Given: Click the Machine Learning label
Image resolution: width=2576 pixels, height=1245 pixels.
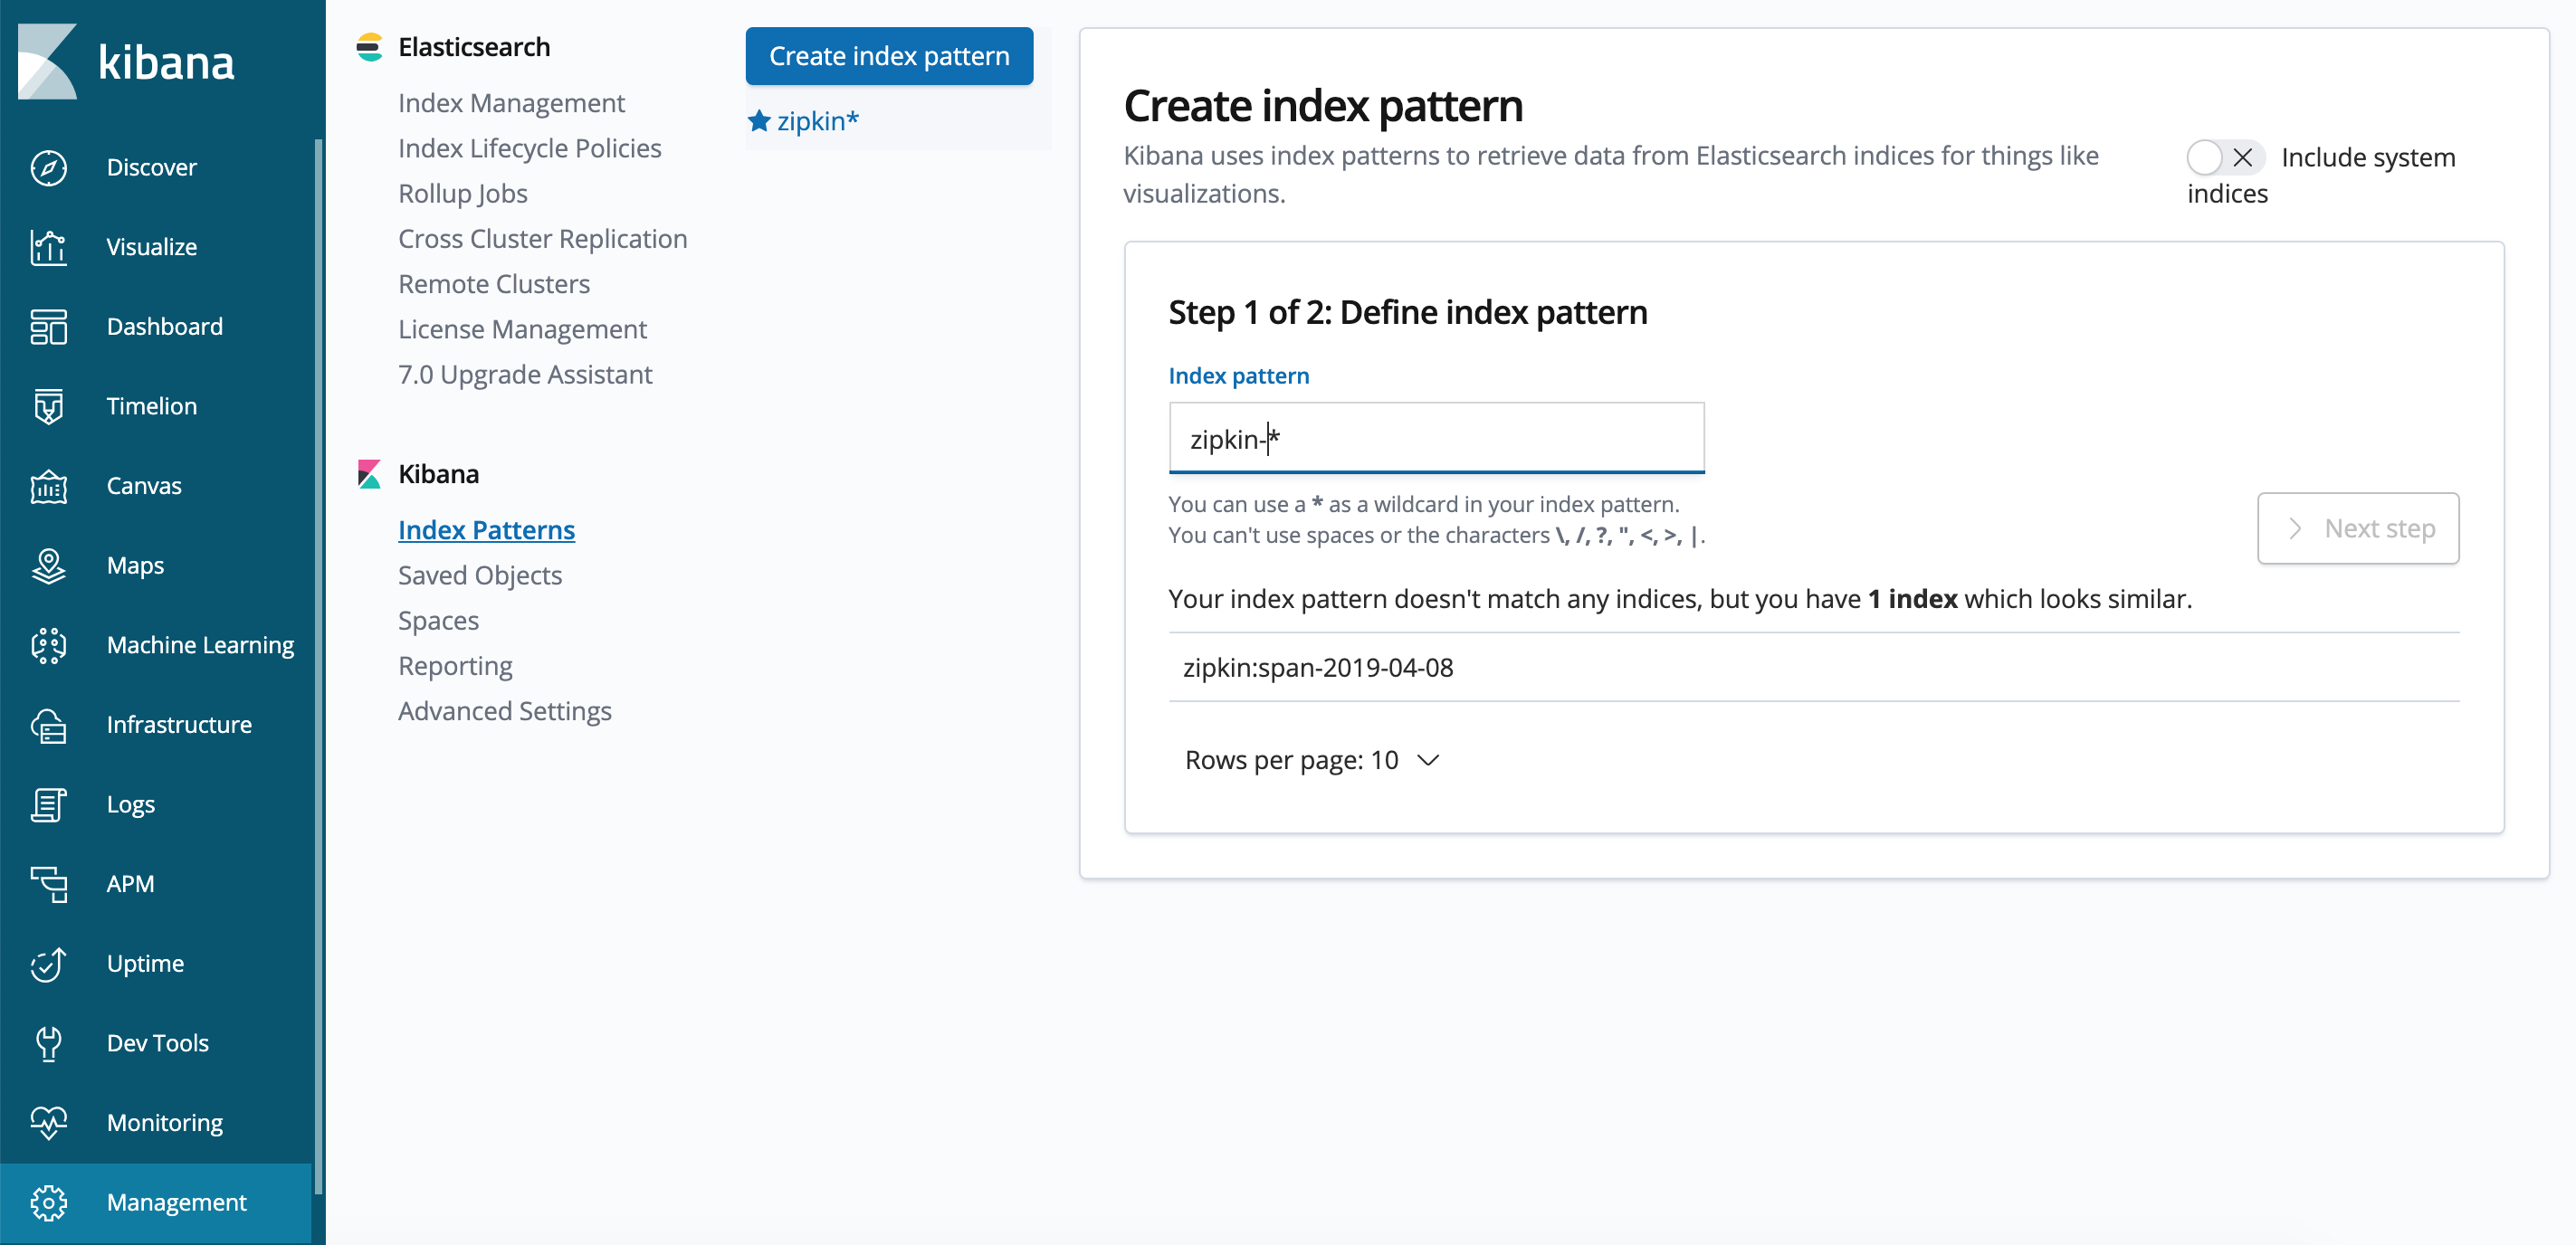Looking at the screenshot, I should coord(201,645).
